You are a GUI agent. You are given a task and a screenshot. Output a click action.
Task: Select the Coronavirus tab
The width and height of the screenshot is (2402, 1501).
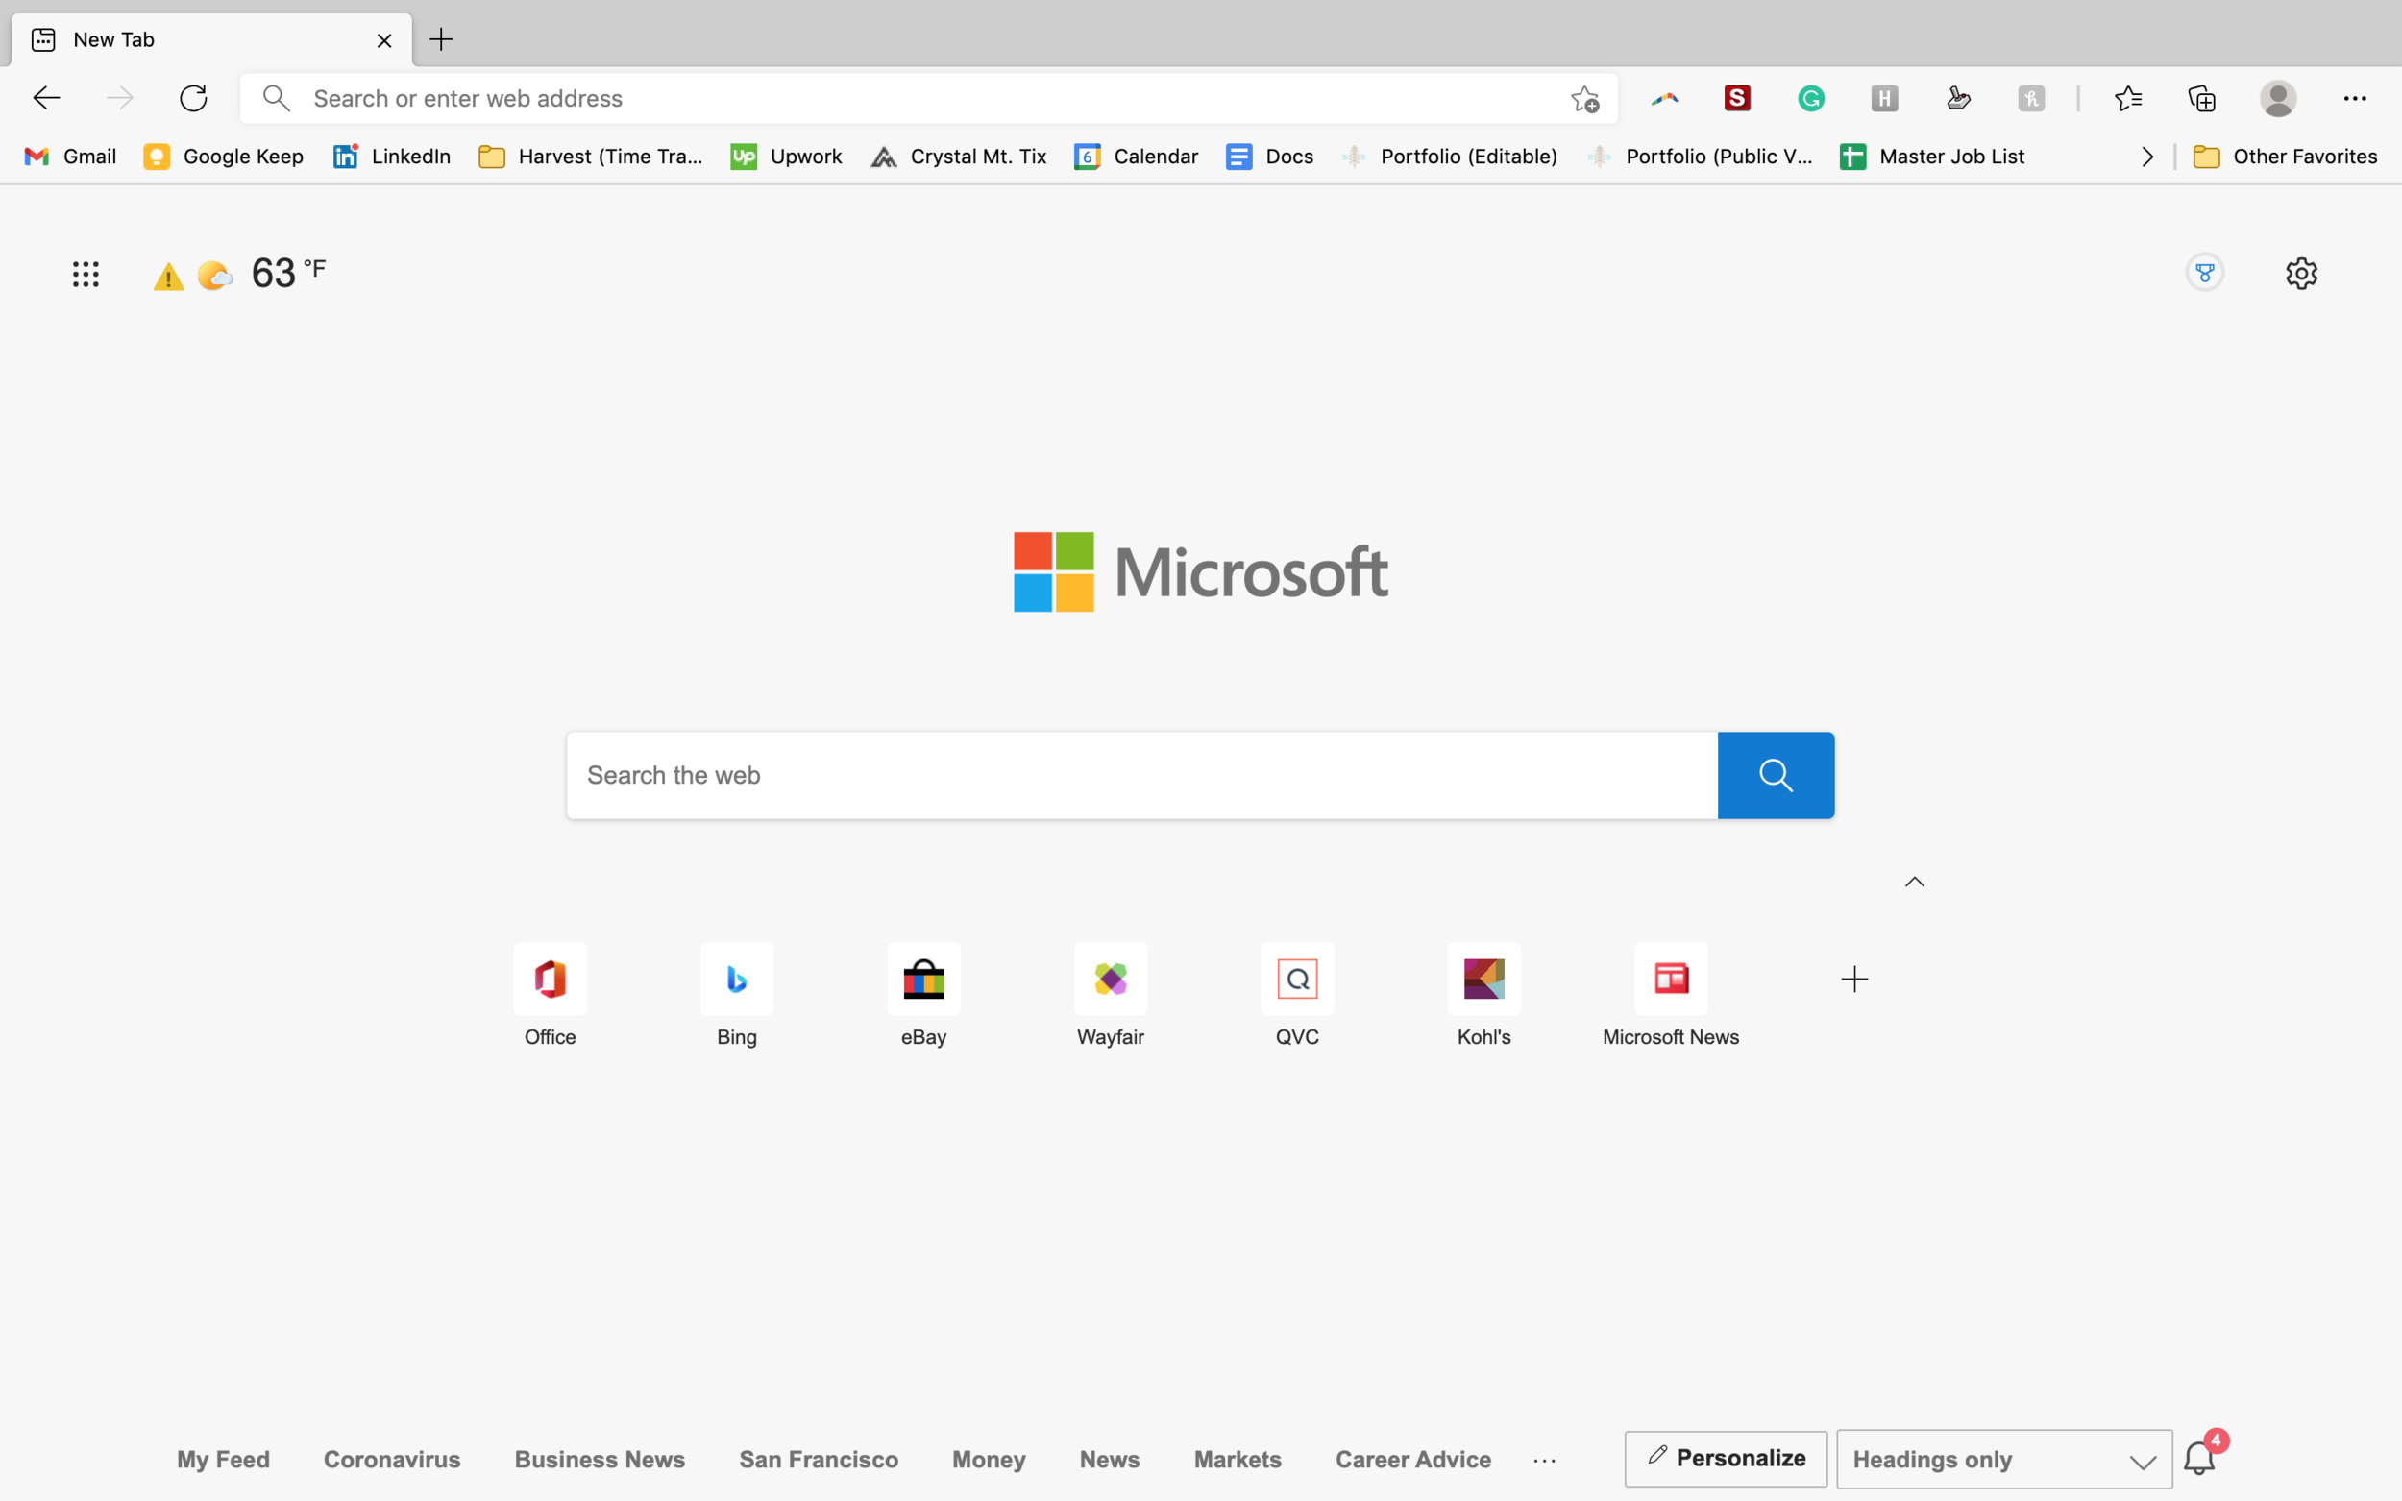pyautogui.click(x=392, y=1460)
